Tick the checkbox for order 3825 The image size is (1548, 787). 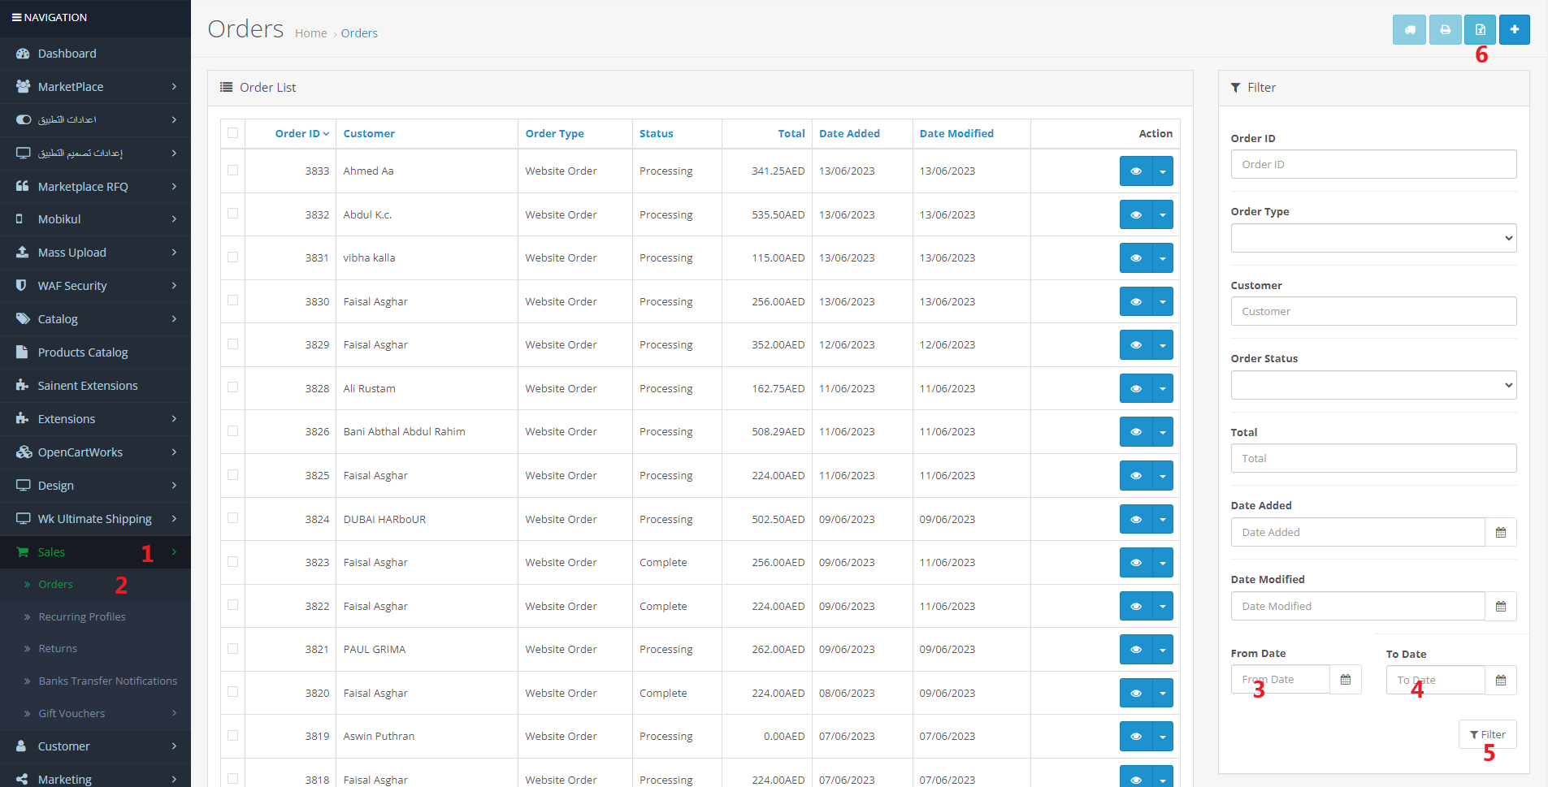point(233,475)
